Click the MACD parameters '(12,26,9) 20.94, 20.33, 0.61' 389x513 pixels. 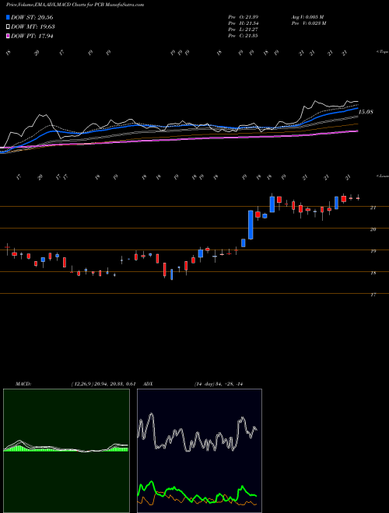point(103,384)
